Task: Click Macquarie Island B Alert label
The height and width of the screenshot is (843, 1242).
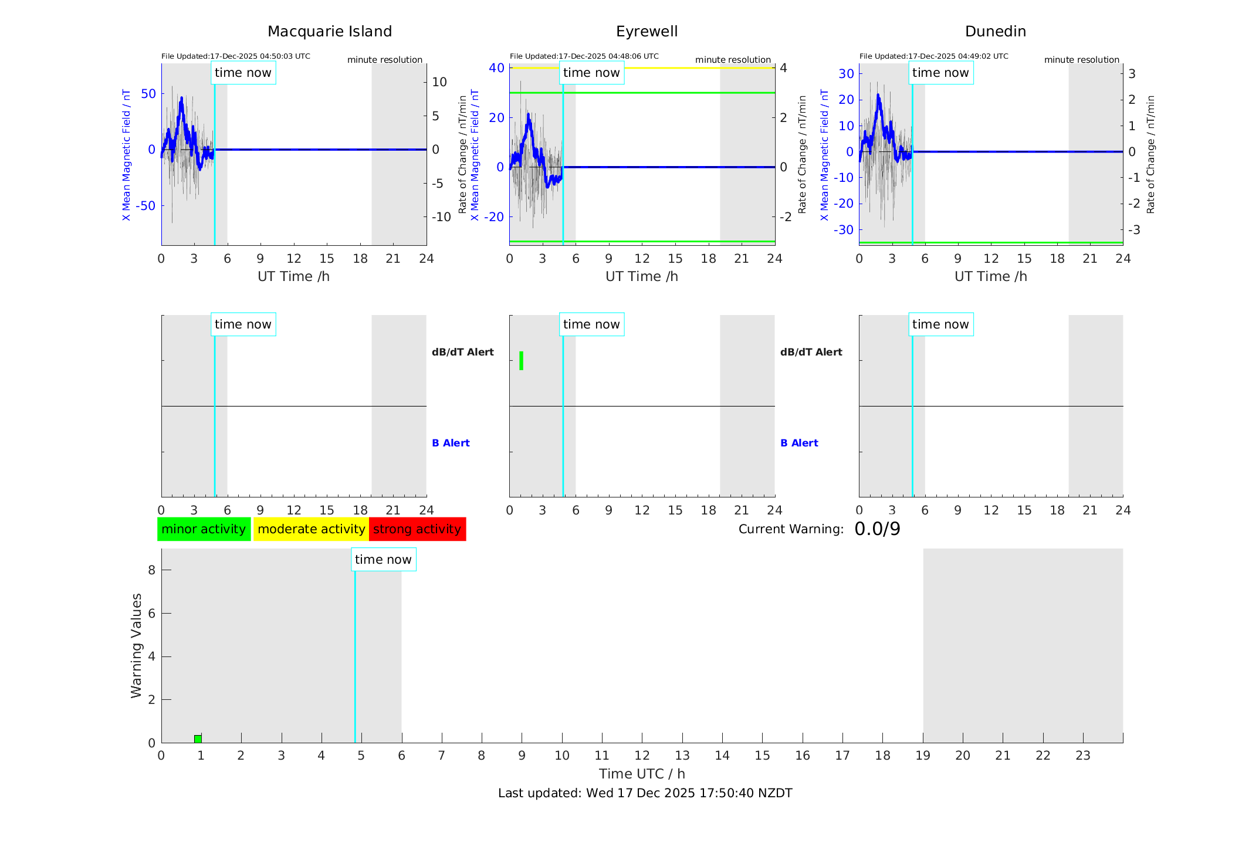Action: (x=451, y=443)
